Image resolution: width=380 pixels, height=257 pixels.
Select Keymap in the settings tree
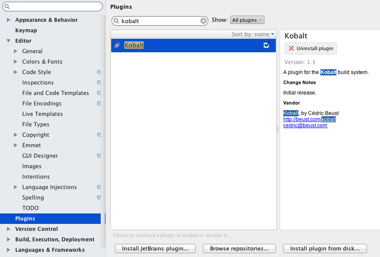26,30
